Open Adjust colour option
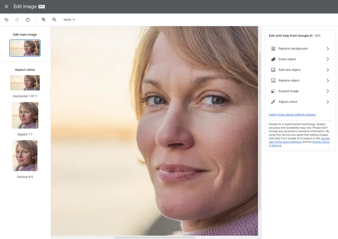Screen dimensions: 338x239 [300, 102]
